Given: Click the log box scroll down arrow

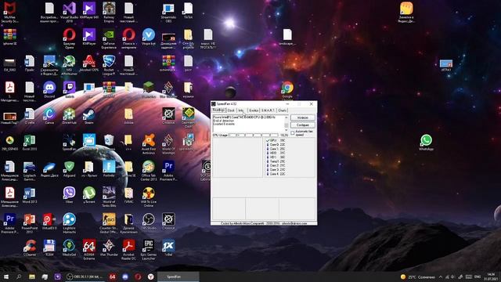Looking at the screenshot, I should pyautogui.click(x=287, y=129).
